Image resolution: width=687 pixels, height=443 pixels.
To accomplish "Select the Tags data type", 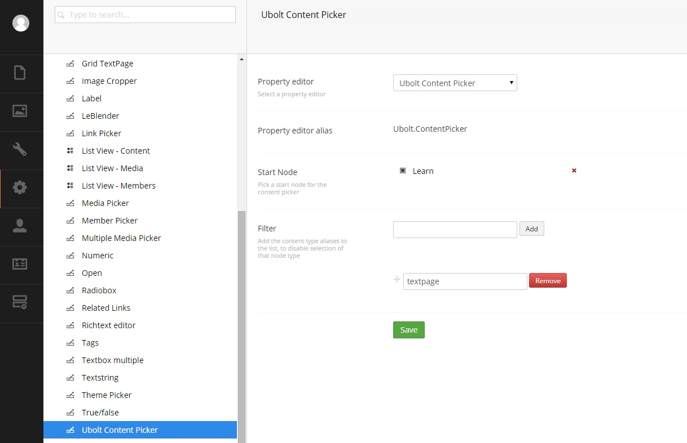I will pos(90,343).
